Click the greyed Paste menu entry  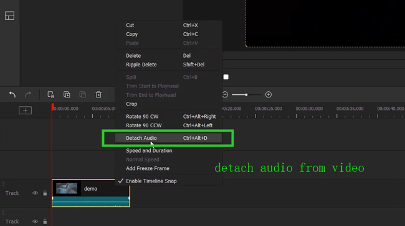[169, 43]
